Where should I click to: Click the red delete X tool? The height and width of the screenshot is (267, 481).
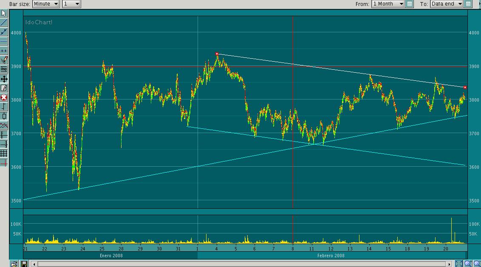tap(4, 97)
